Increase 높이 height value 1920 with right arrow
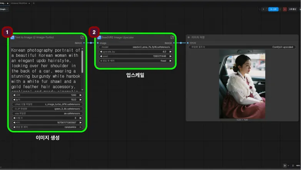Screen dimensions: 301x170 pyautogui.click(x=81, y=100)
